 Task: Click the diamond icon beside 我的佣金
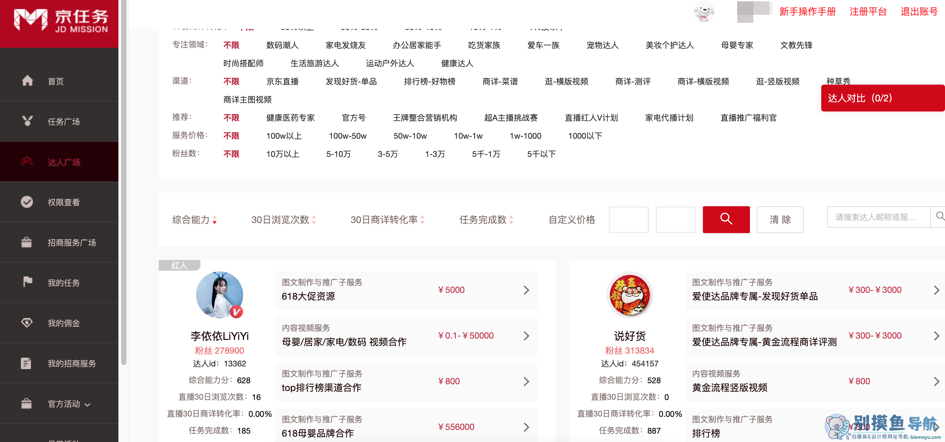click(x=27, y=322)
